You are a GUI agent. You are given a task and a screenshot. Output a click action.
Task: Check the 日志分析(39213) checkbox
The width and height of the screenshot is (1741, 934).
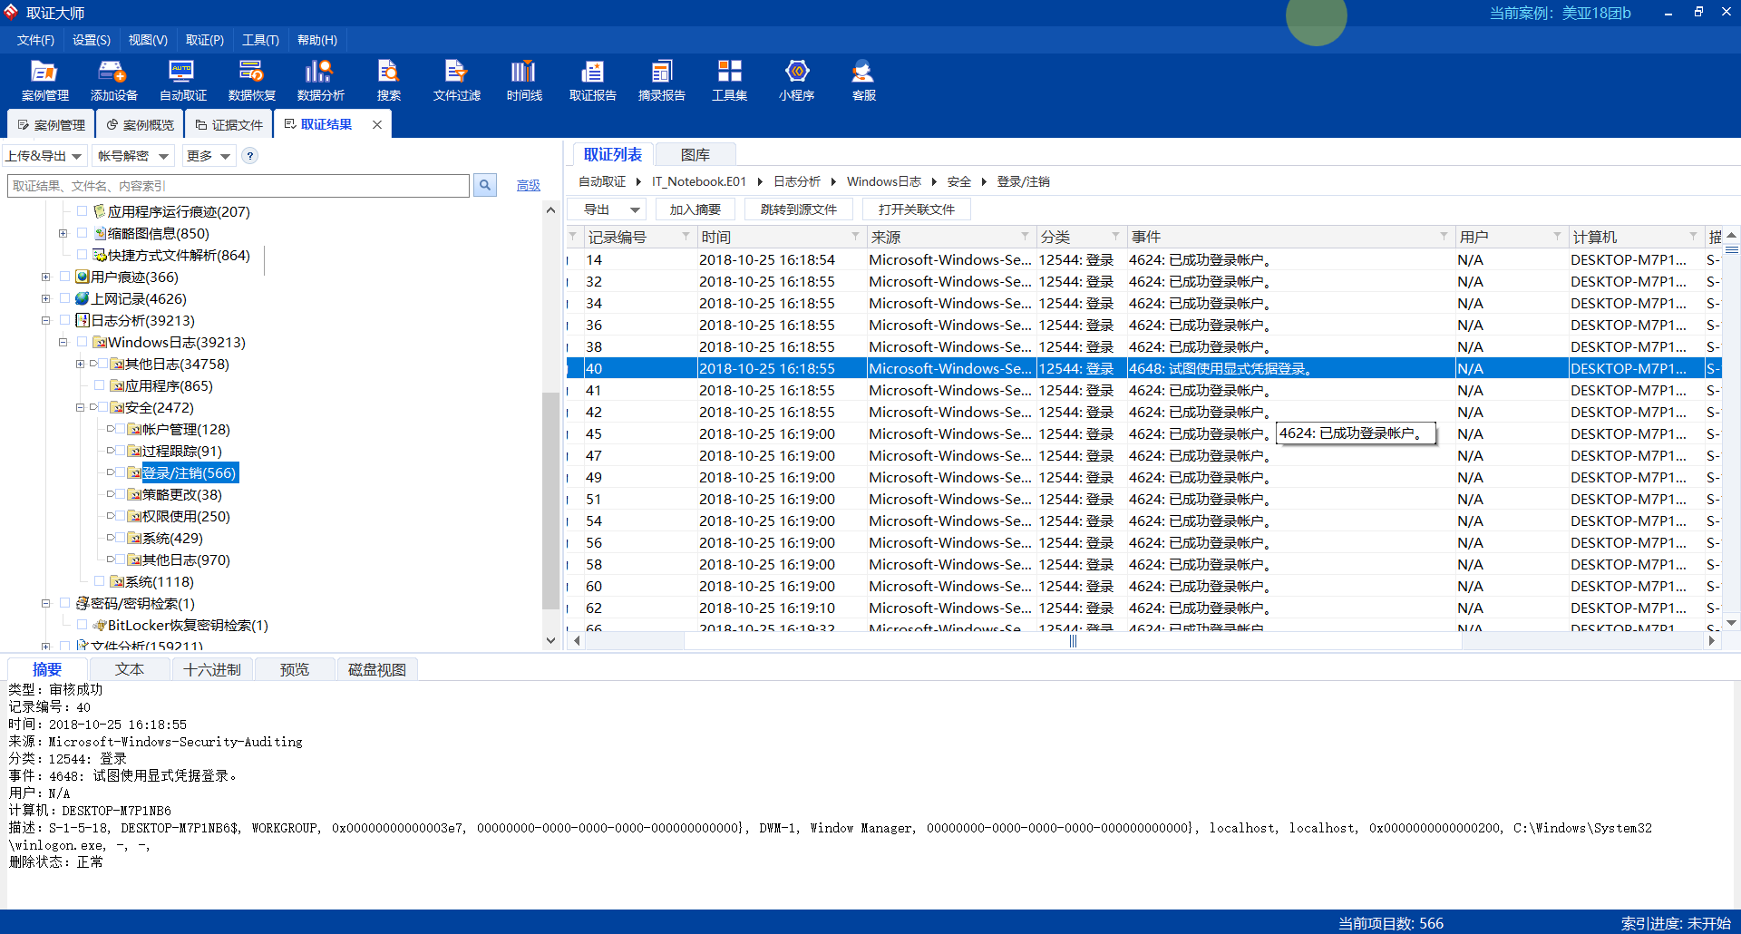coord(65,320)
